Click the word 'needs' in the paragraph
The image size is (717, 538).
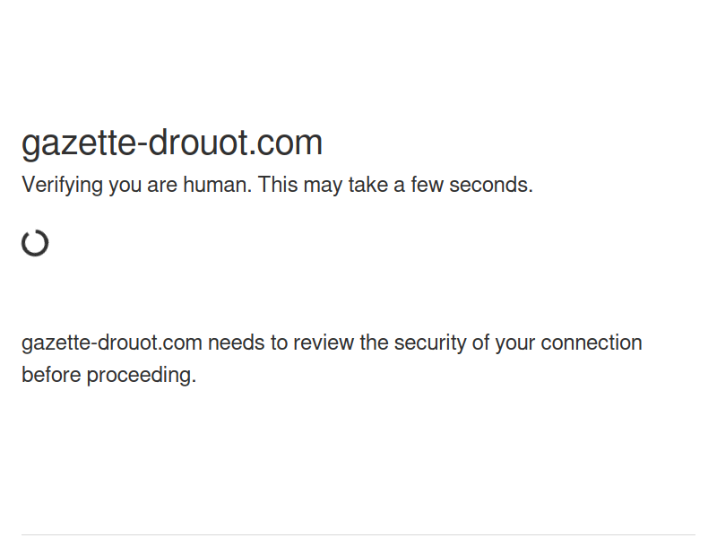236,343
